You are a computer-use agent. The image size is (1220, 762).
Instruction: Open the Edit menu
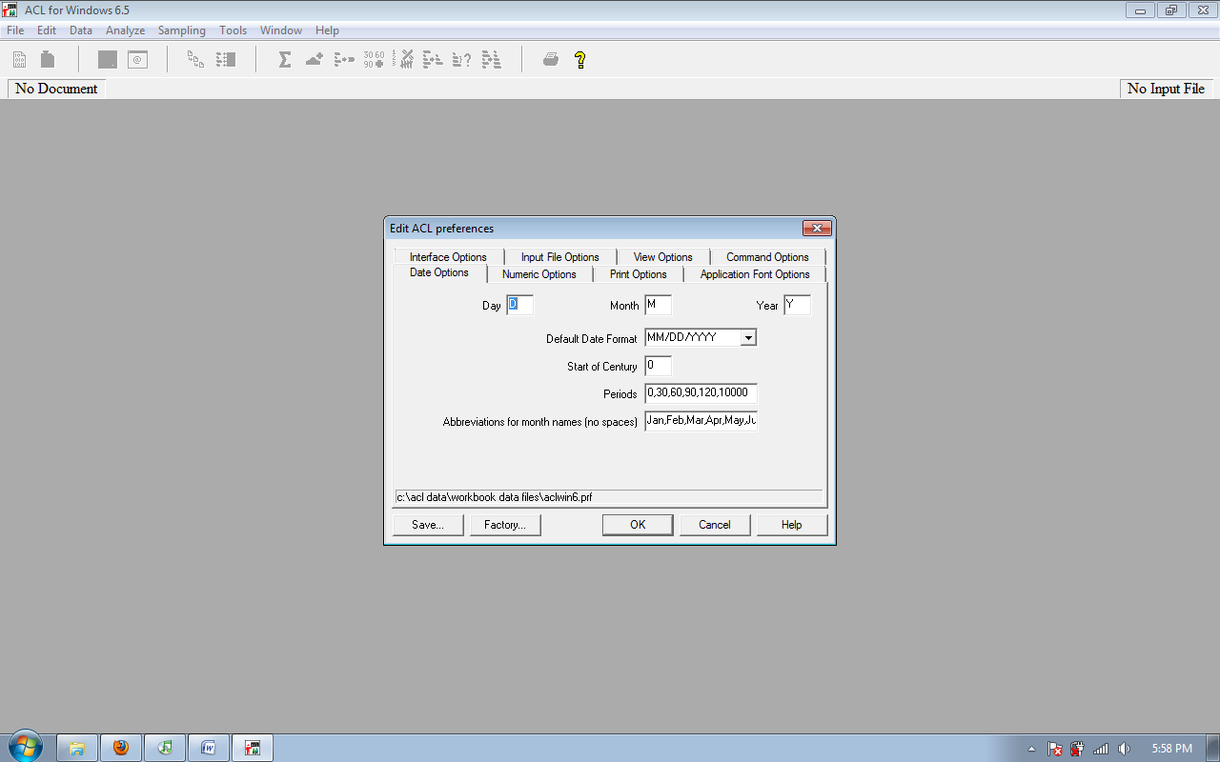tap(47, 30)
